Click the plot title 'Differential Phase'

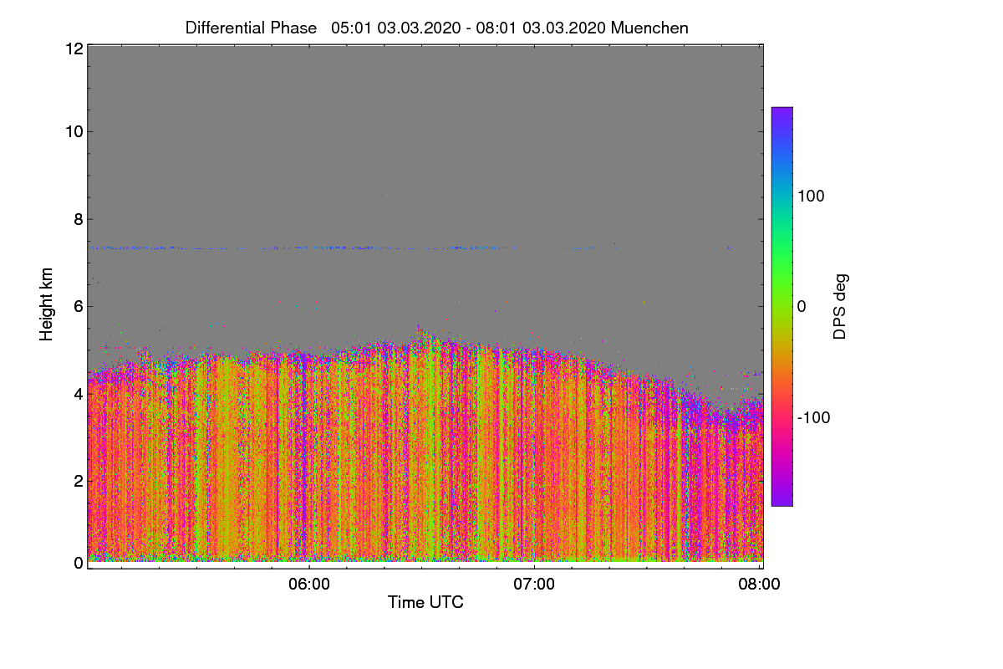251,28
